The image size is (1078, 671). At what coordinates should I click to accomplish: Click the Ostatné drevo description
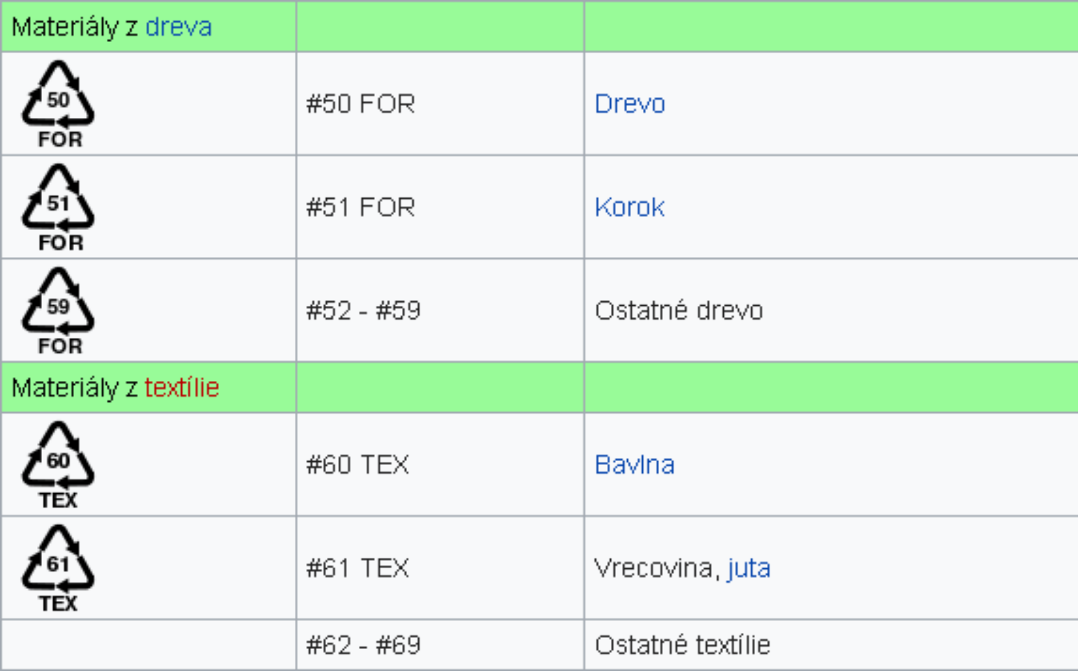click(x=679, y=310)
